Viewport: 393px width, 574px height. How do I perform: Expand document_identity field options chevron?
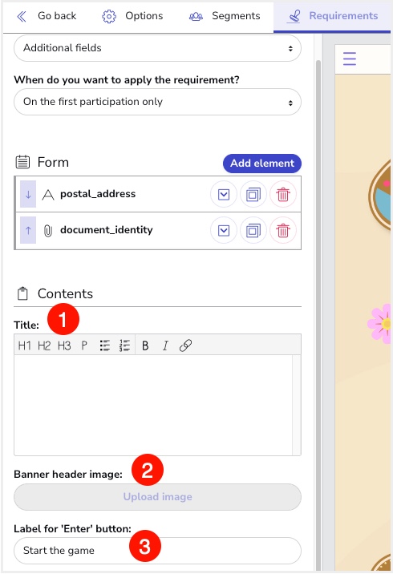pyautogui.click(x=224, y=231)
